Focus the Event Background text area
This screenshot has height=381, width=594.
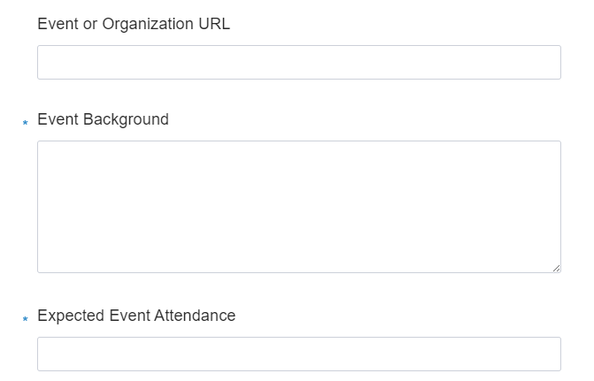coord(298,206)
